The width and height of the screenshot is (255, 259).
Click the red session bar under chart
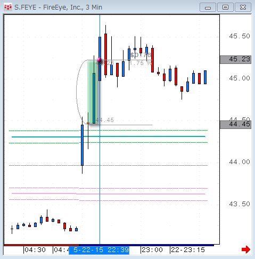(42, 245)
